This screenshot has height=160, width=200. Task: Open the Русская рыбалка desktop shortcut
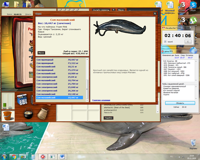coord(181,8)
